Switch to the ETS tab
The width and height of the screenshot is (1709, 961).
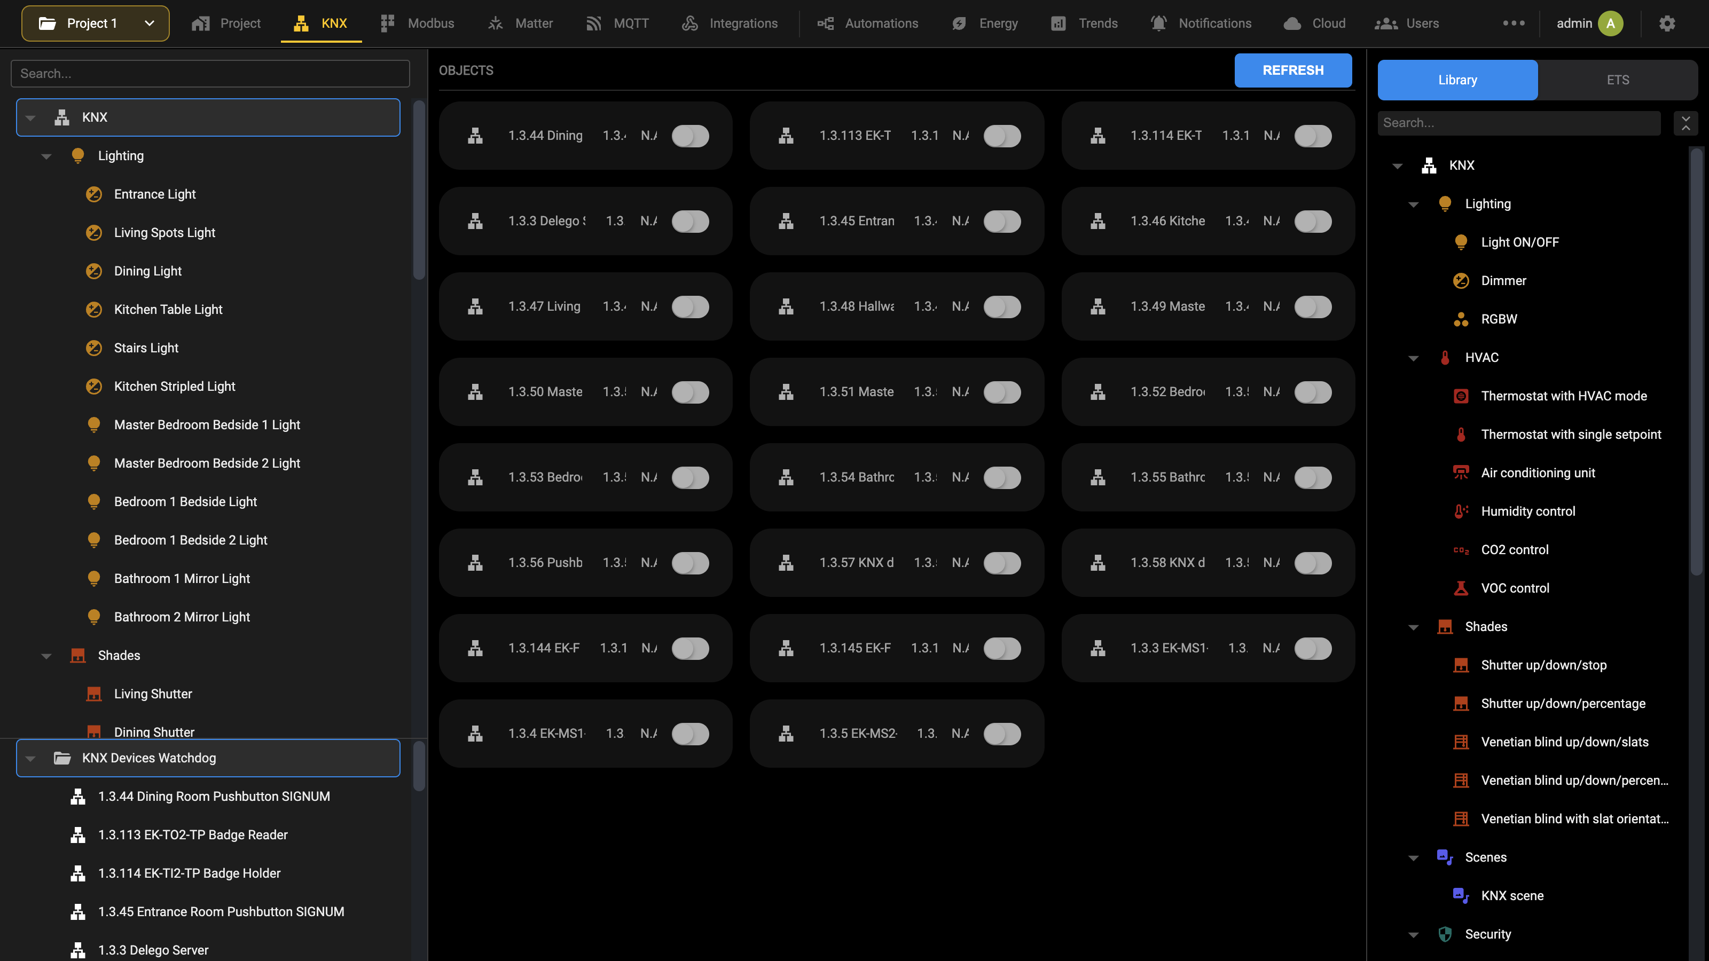[x=1618, y=80]
